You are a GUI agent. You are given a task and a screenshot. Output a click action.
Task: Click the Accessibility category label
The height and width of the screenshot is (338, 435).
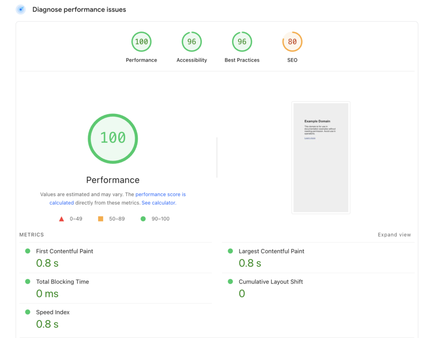pyautogui.click(x=192, y=60)
